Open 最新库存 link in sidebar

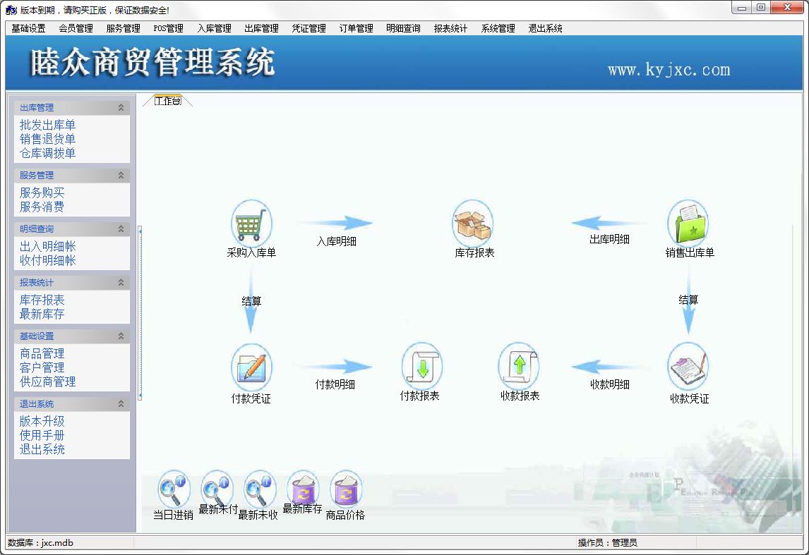pos(42,314)
